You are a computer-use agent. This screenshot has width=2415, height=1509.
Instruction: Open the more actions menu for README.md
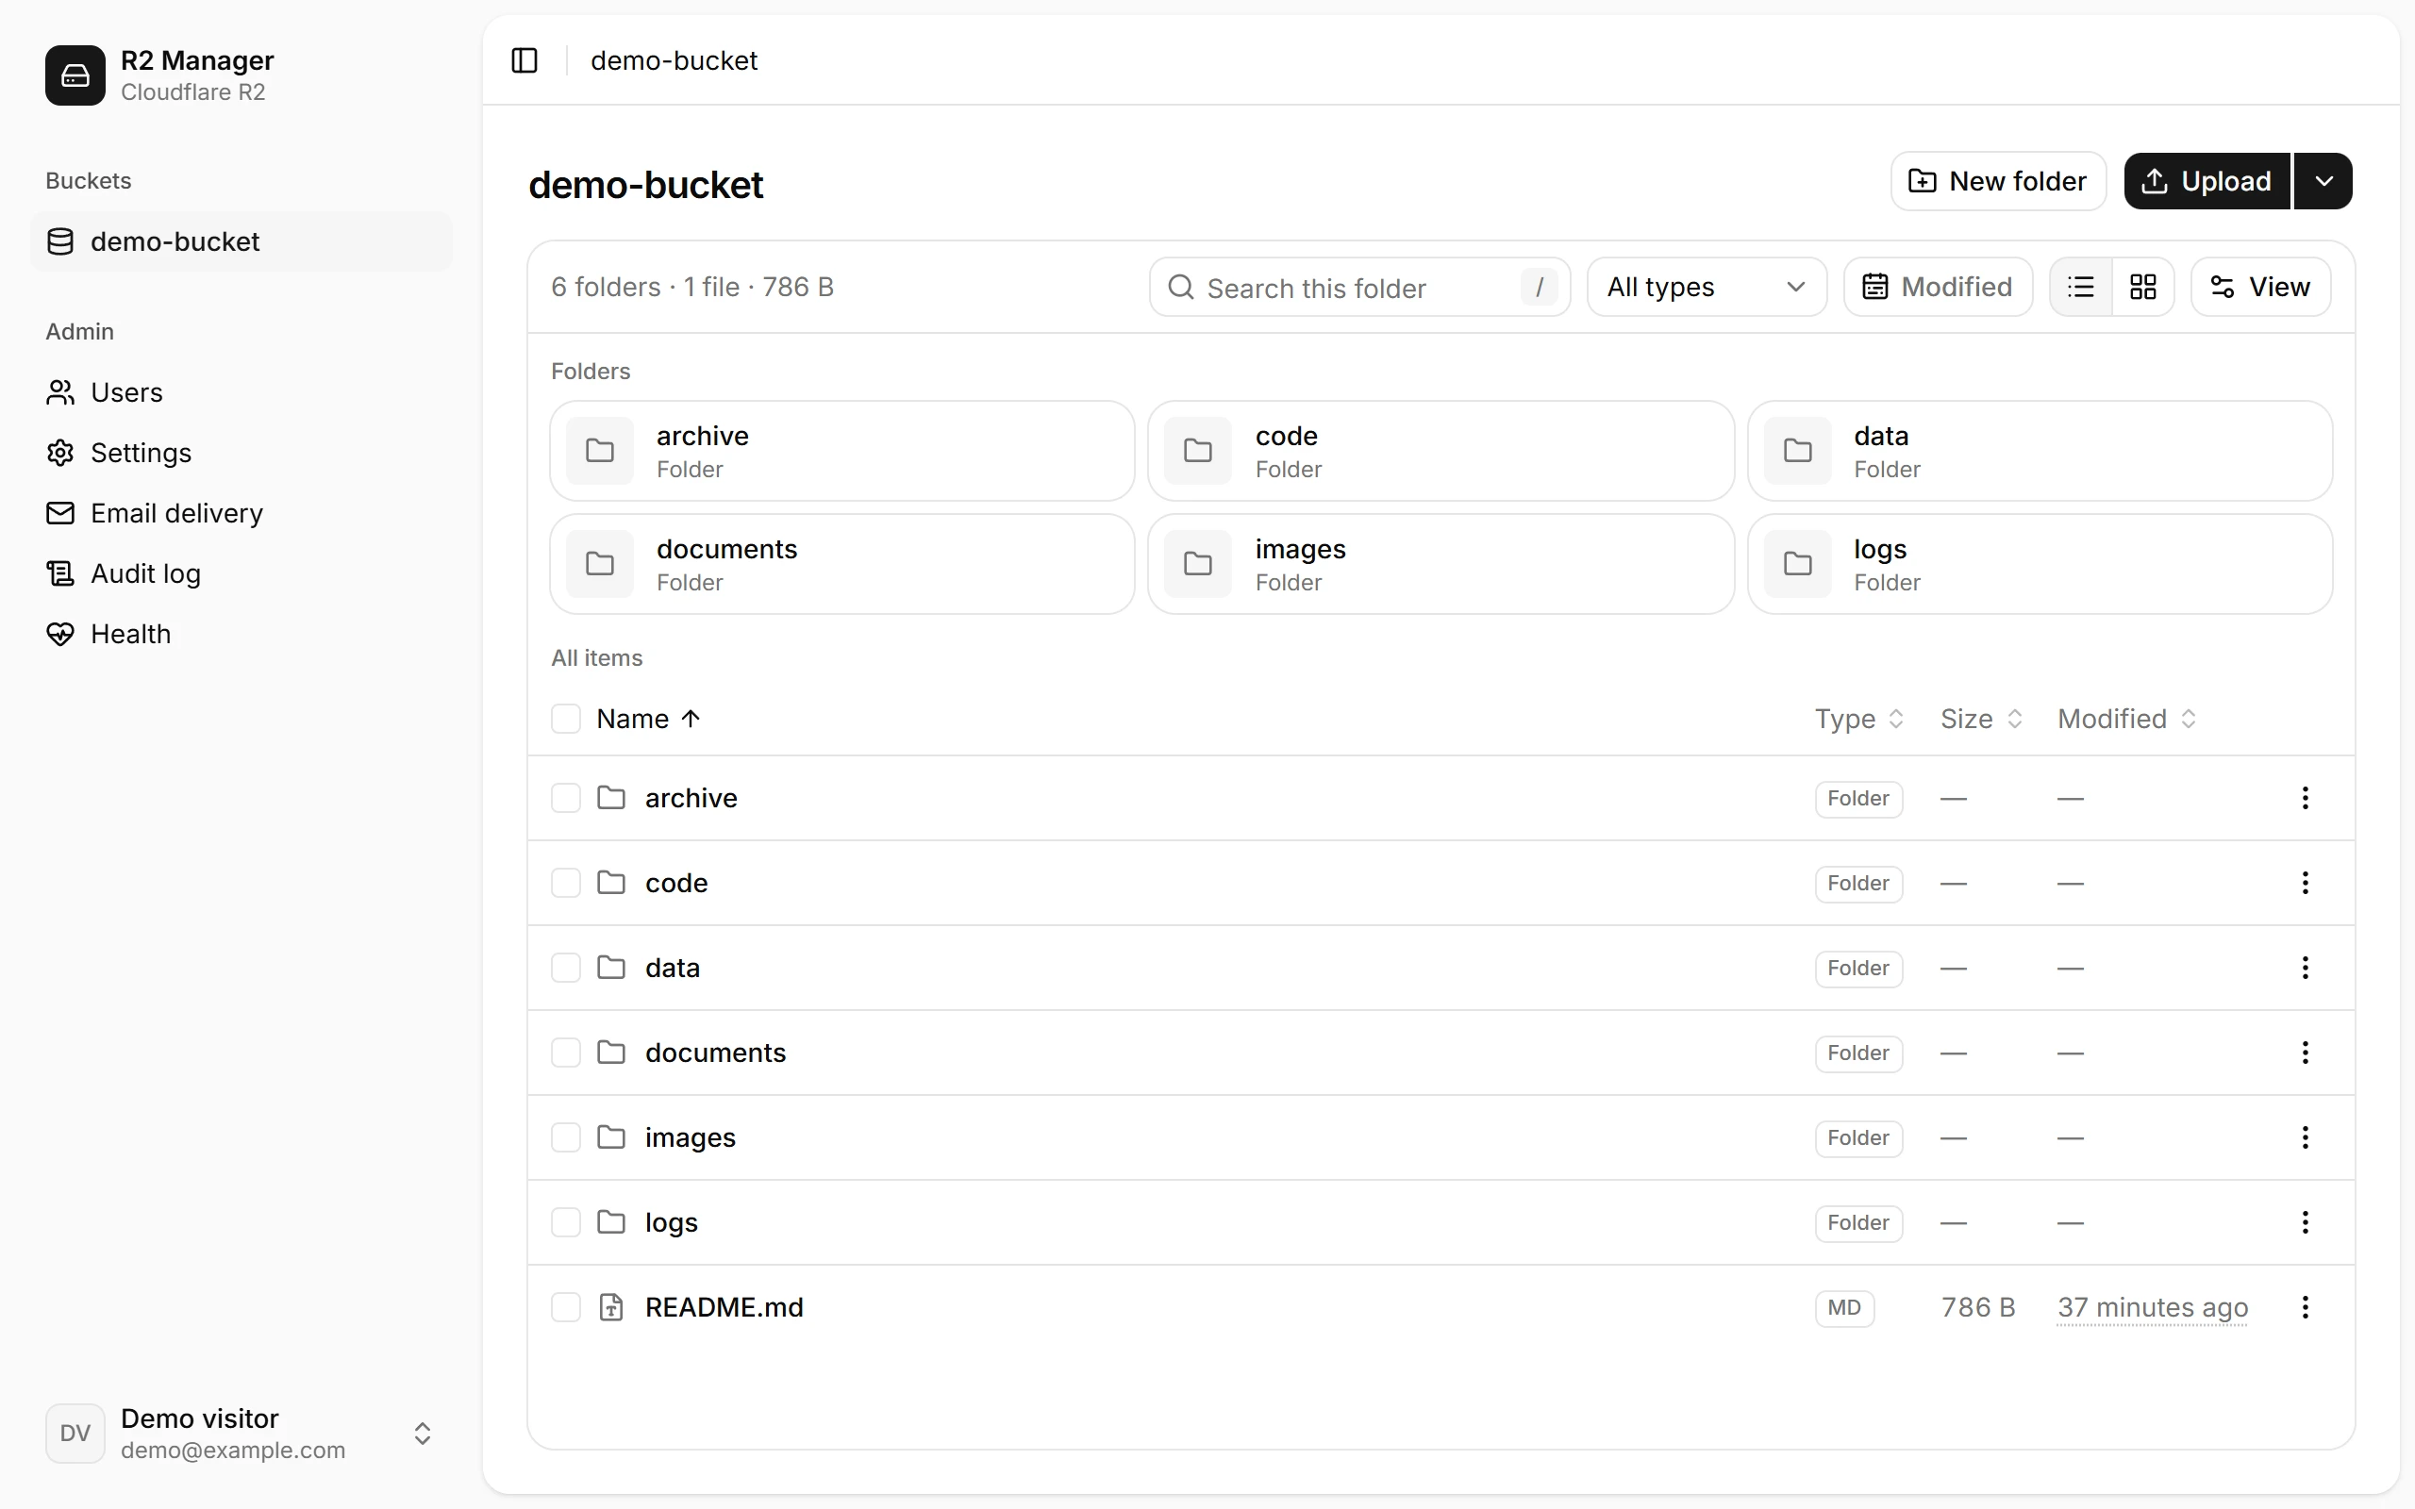click(x=2306, y=1306)
